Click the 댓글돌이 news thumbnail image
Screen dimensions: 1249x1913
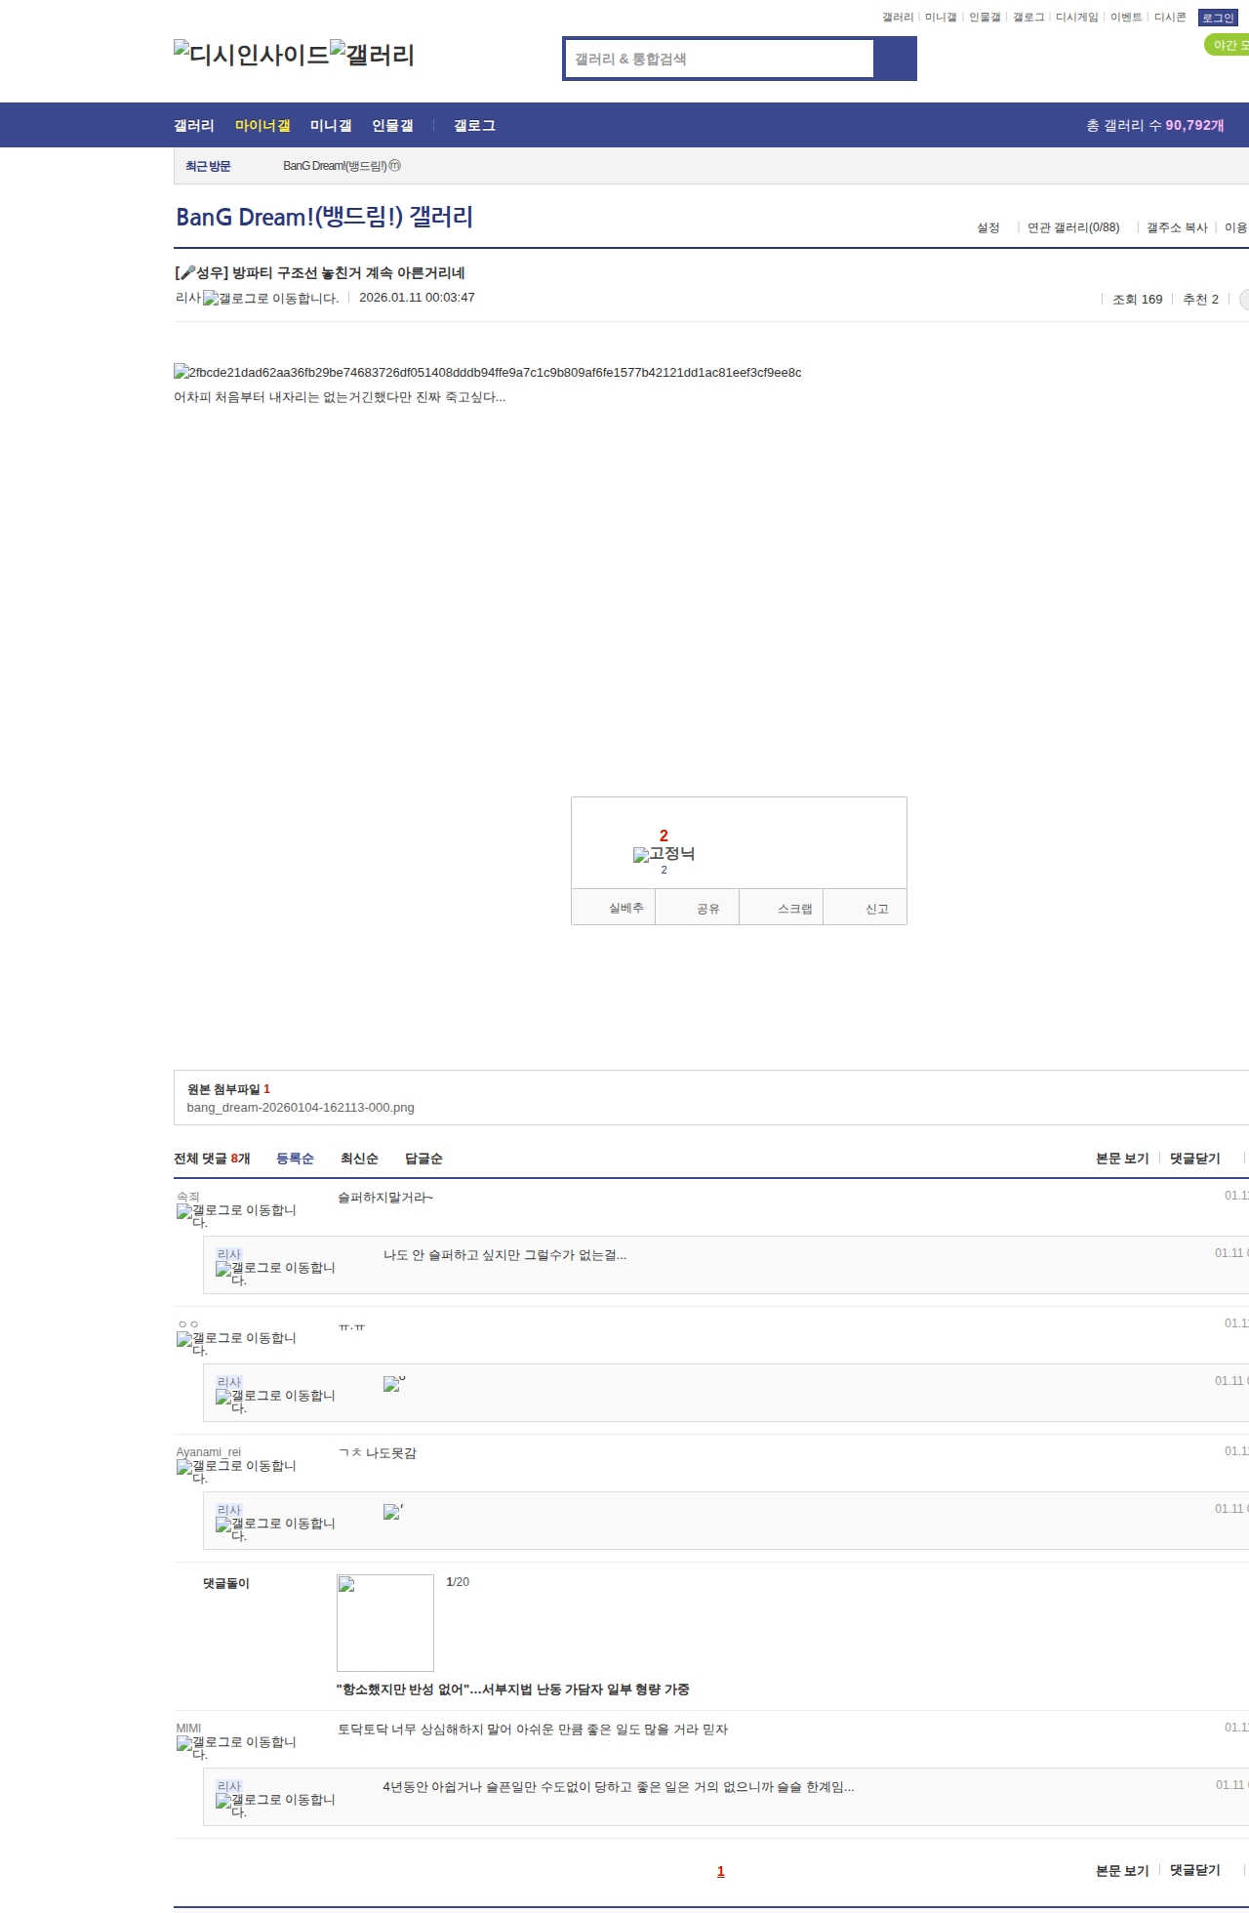click(x=385, y=1622)
